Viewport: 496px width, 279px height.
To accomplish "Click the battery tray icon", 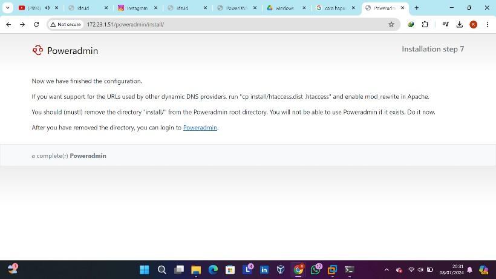I will point(430,270).
